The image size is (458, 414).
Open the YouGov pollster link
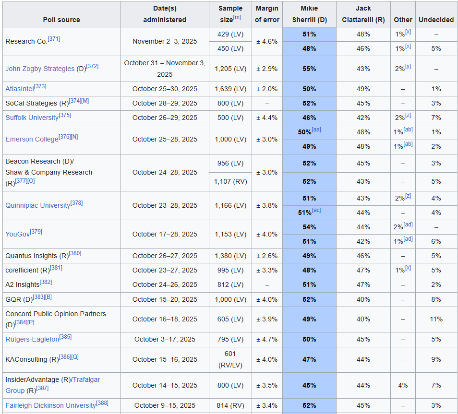click(x=18, y=234)
